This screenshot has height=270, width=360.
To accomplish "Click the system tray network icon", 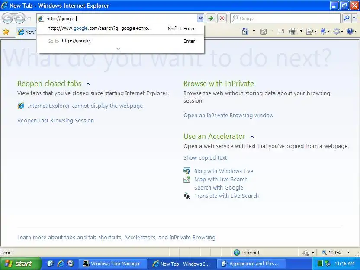I will click(328, 264).
